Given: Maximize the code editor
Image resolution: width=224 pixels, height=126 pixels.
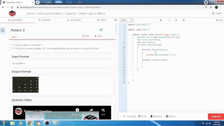Looking at the screenshot, I should (x=183, y=20).
